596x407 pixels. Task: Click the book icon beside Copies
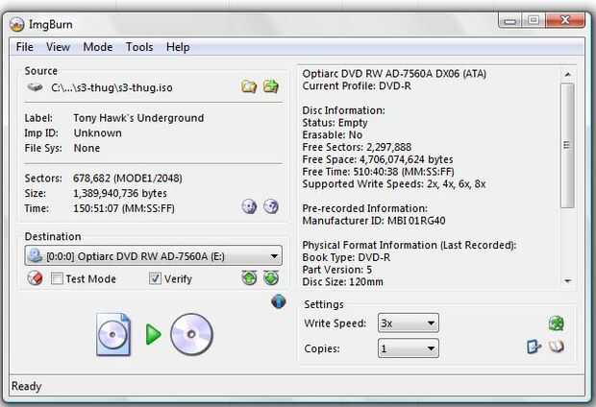click(556, 347)
